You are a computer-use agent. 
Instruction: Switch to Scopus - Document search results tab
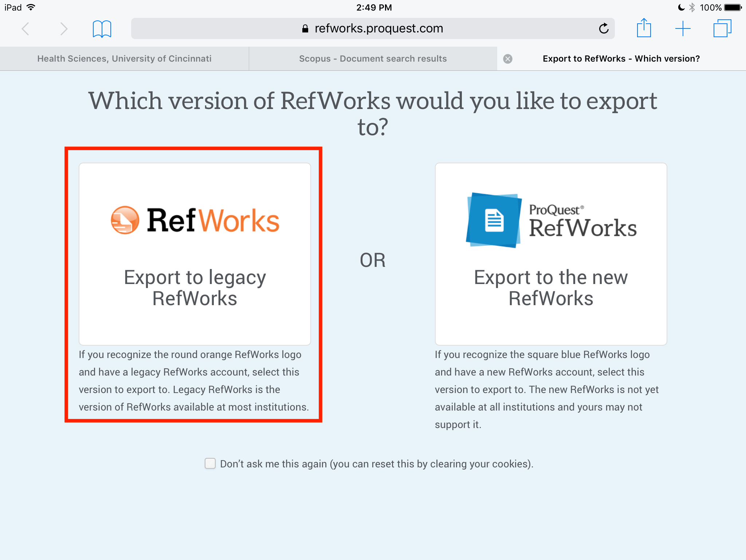point(373,59)
